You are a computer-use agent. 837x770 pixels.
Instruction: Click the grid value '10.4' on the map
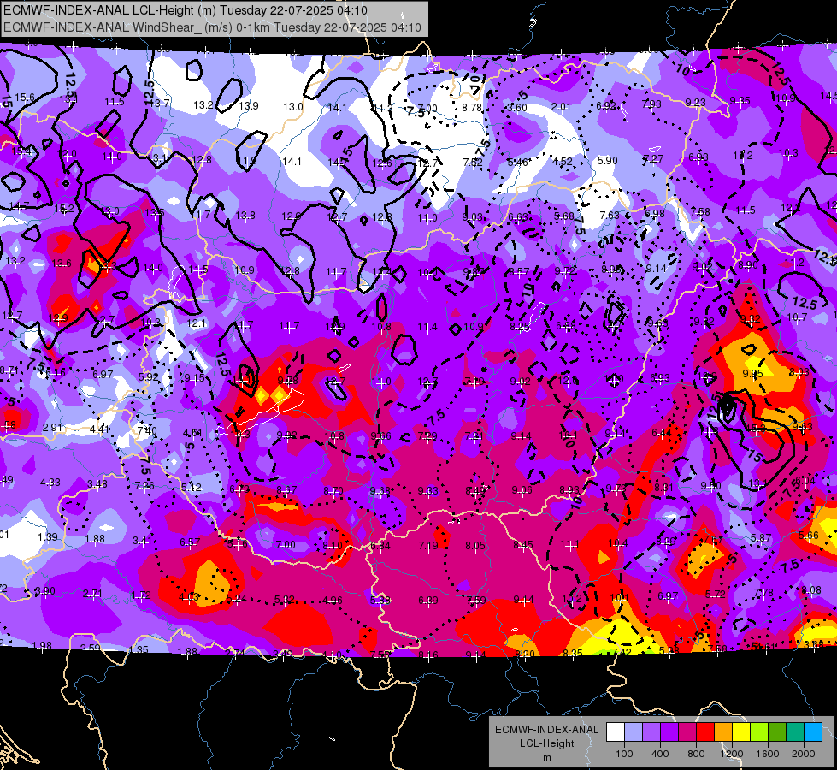point(618,543)
